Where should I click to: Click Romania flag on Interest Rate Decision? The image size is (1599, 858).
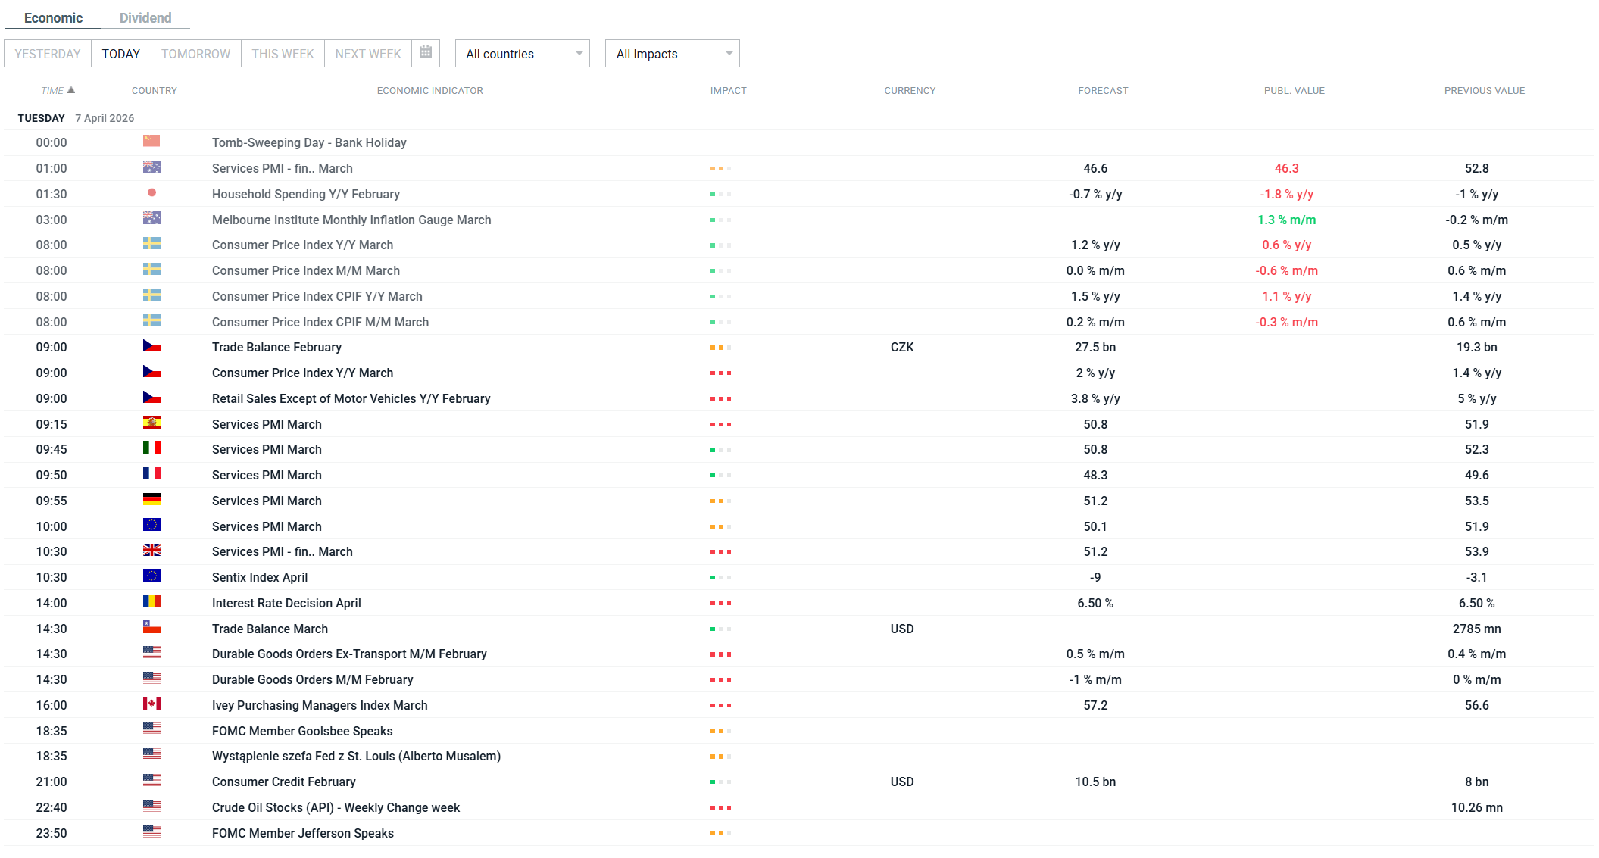(151, 602)
